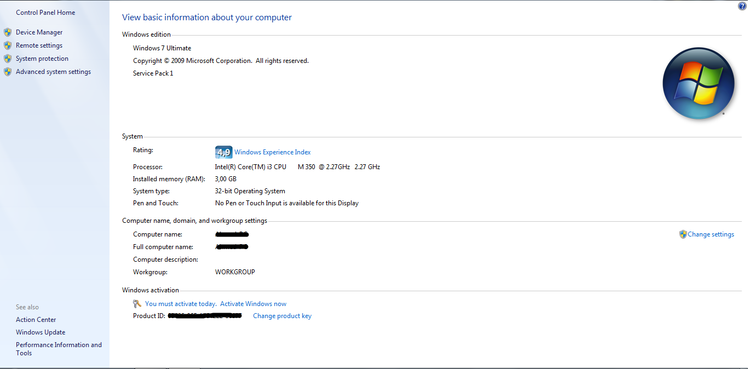Click the "Windows activation" section header

(151, 290)
